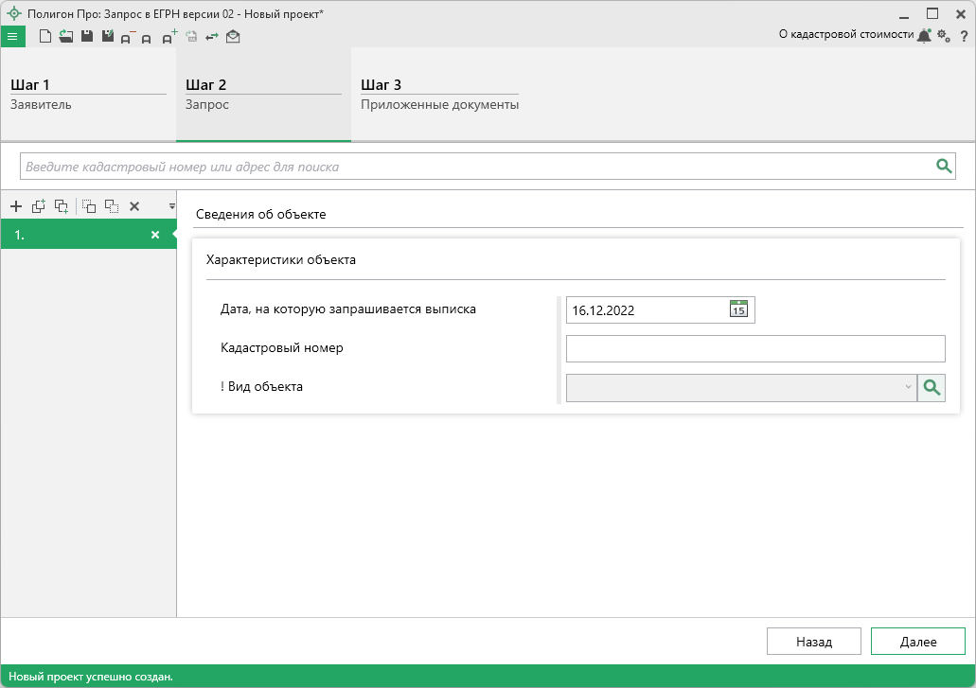This screenshot has height=688, width=976.
Task: Click the envelope send icon
Action: (x=233, y=37)
